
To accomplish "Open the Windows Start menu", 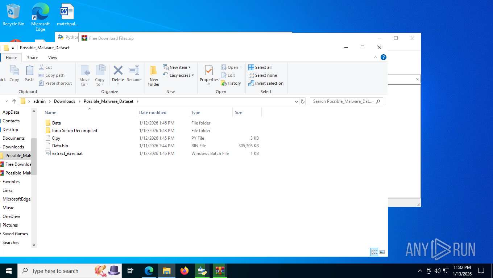I will [x=8, y=271].
